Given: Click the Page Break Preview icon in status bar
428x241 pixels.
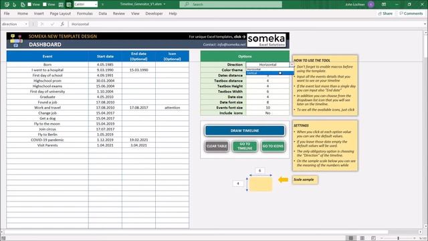Looking at the screenshot, I should [373, 238].
